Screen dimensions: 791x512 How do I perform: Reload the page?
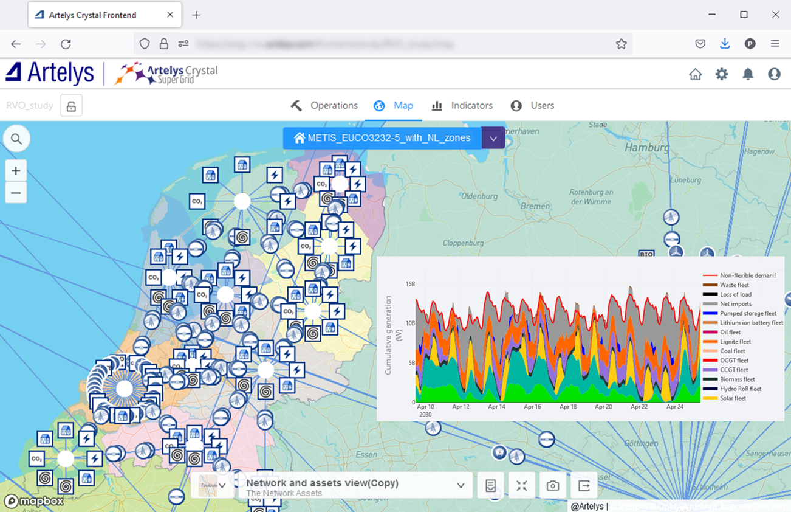(x=66, y=44)
